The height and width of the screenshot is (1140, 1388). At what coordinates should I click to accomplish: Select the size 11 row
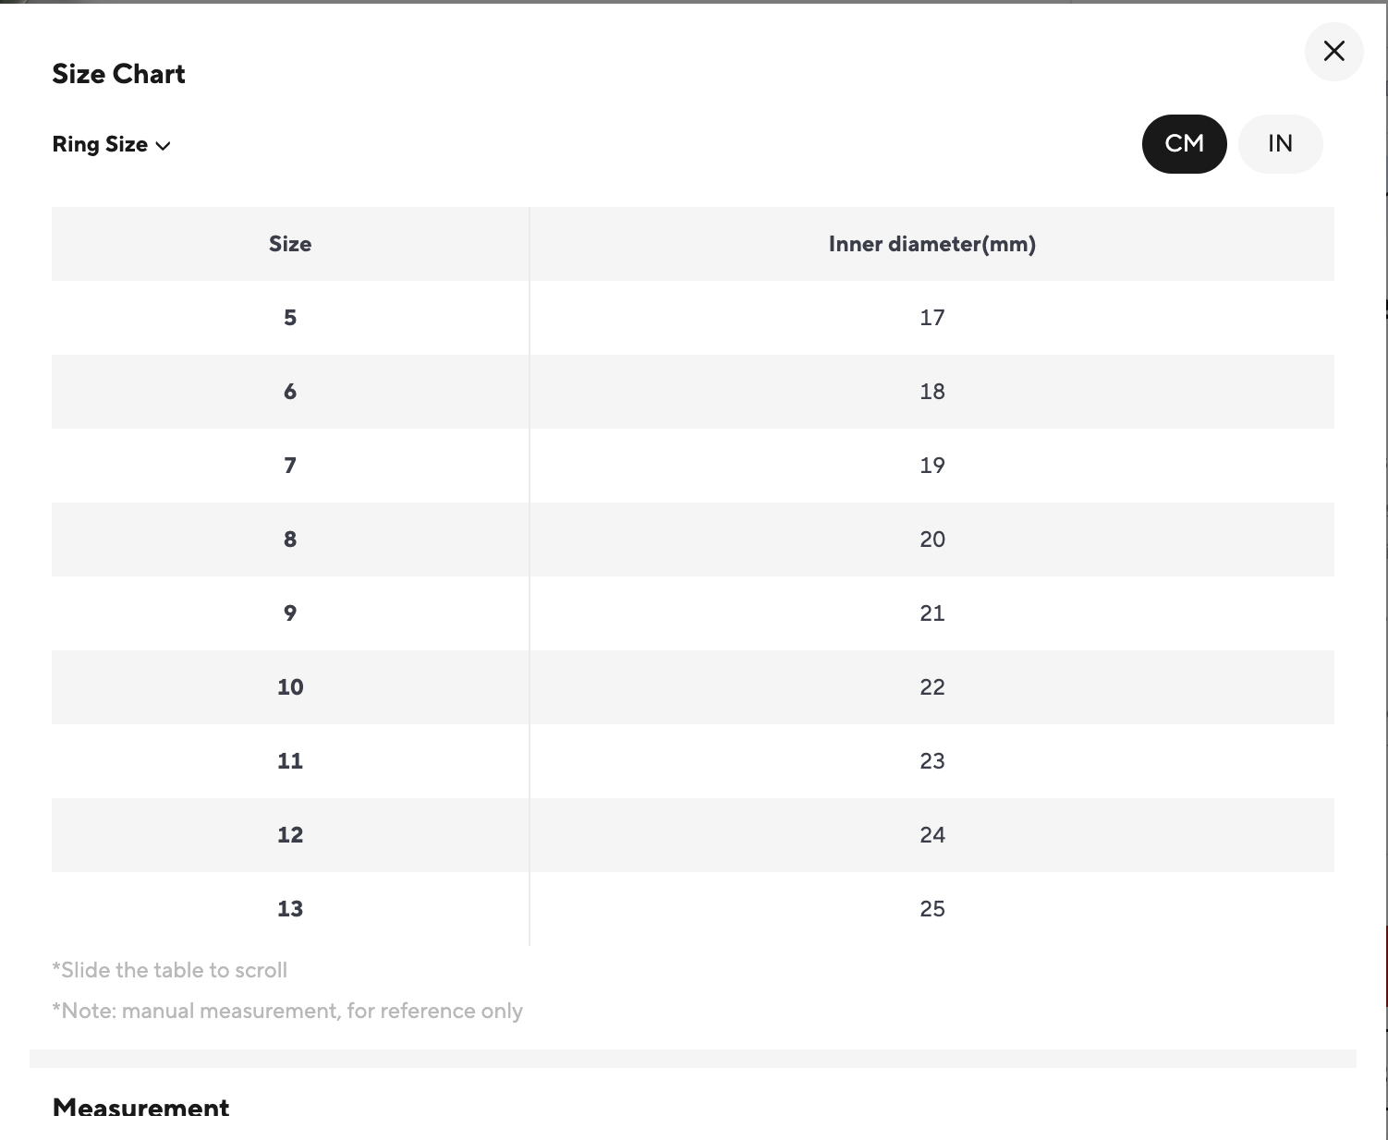(290, 761)
